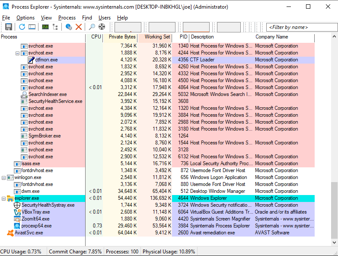
Task: Sort by the Description column header
Action: [222, 37]
